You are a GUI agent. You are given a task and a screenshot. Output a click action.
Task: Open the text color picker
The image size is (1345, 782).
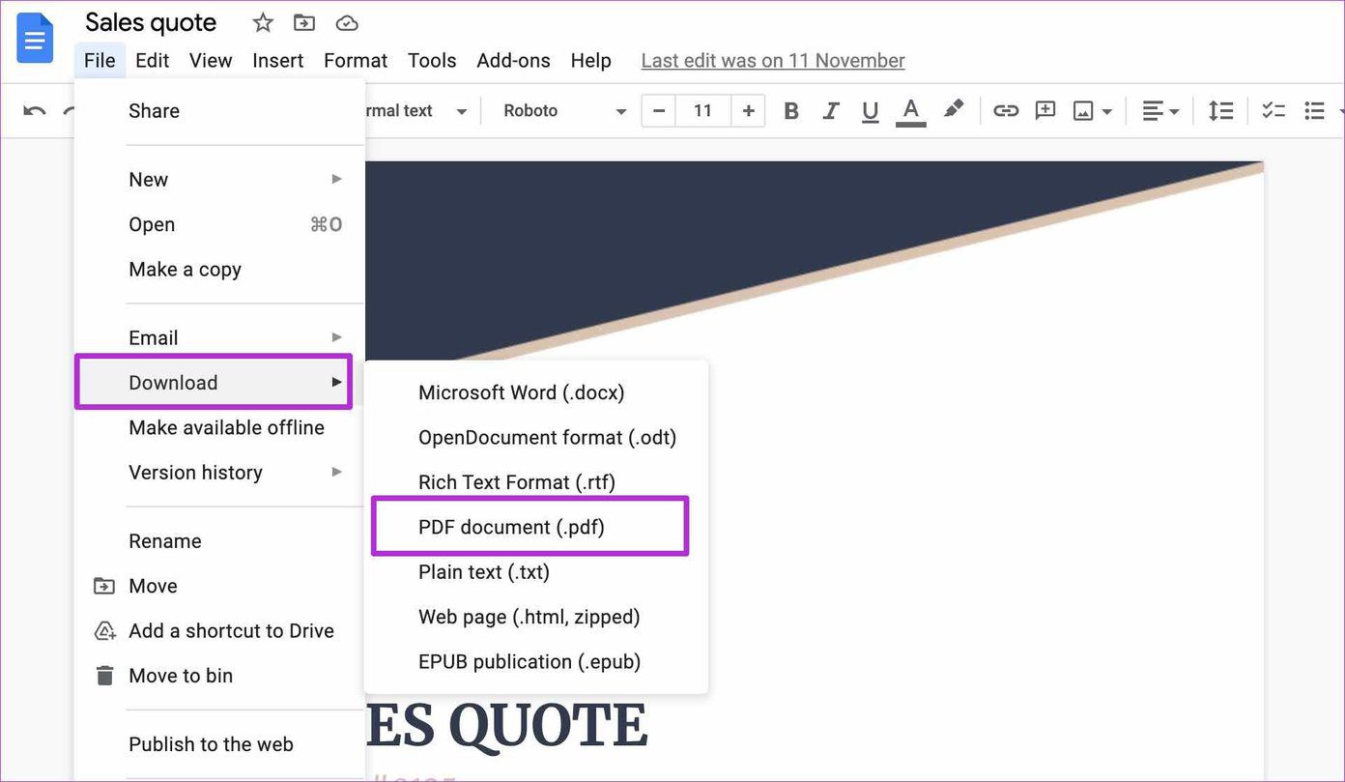910,111
